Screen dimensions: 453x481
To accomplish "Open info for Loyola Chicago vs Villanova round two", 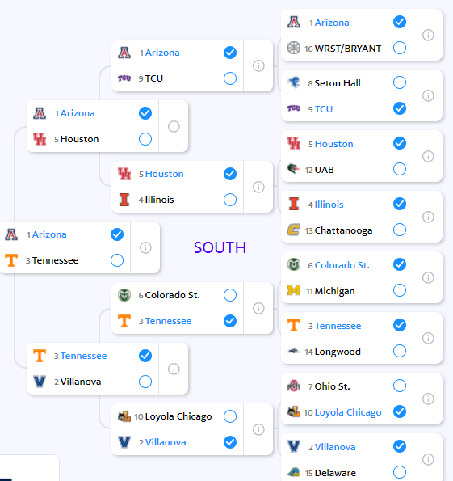I will click(258, 429).
